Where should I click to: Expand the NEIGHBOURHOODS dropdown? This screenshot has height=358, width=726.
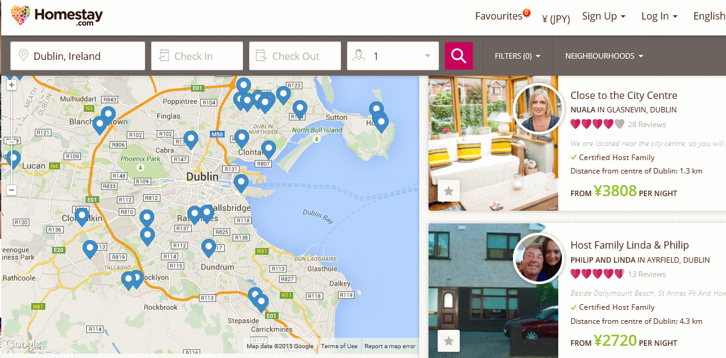(x=604, y=56)
